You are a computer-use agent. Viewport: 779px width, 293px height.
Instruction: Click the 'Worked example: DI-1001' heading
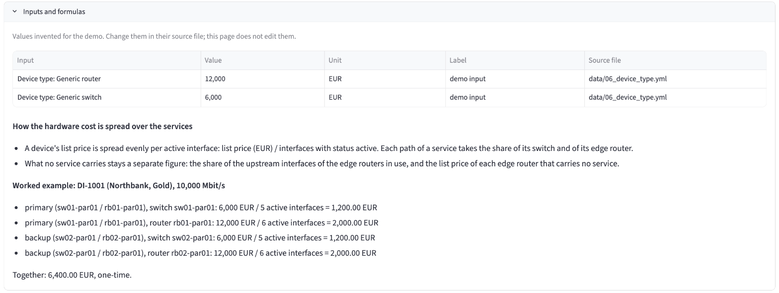(119, 186)
